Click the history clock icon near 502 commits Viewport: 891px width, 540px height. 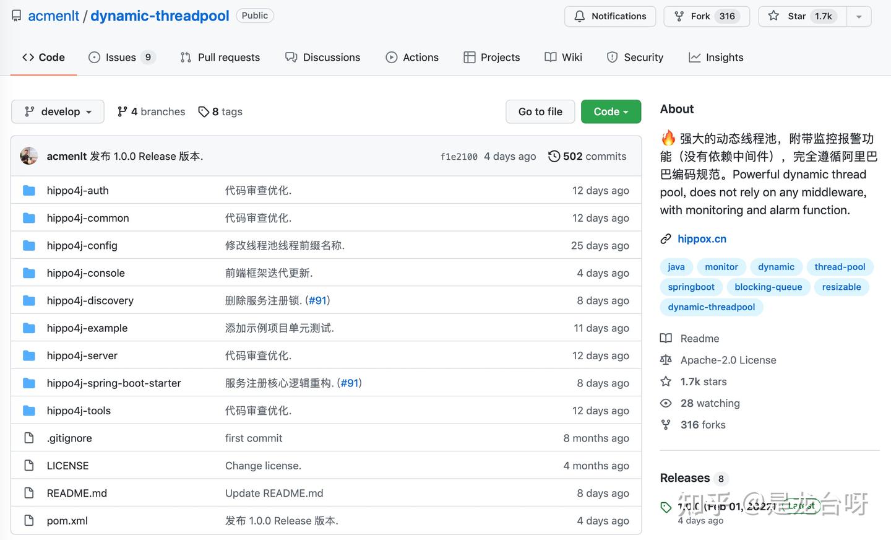[554, 156]
